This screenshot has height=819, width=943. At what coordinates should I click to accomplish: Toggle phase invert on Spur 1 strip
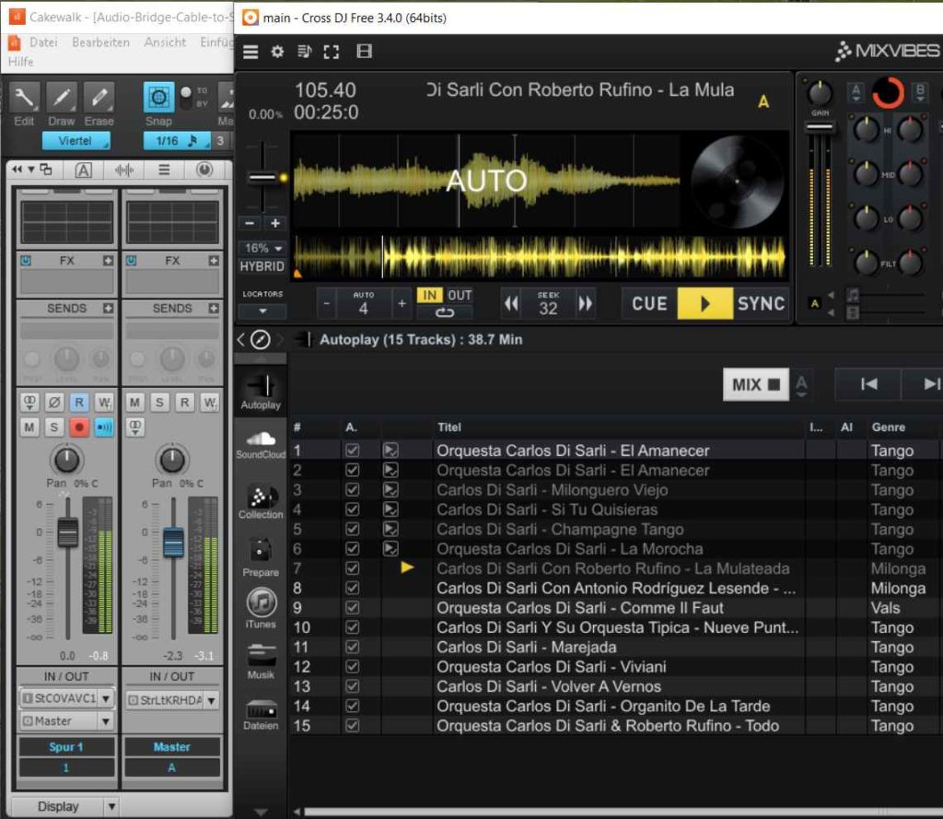coord(54,402)
